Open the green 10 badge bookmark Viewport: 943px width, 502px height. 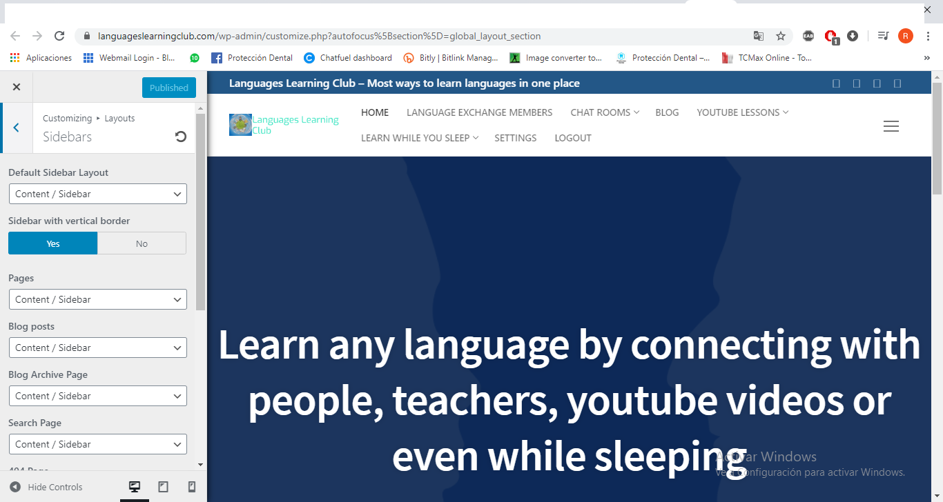(195, 58)
